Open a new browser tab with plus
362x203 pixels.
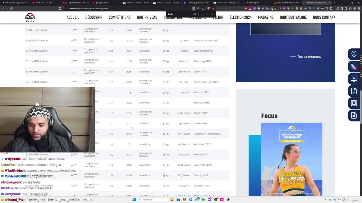(335, 3)
